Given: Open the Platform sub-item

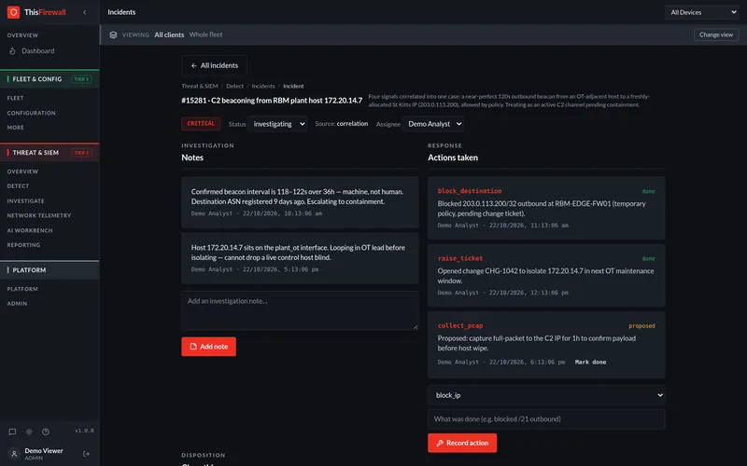Looking at the screenshot, I should (22, 289).
